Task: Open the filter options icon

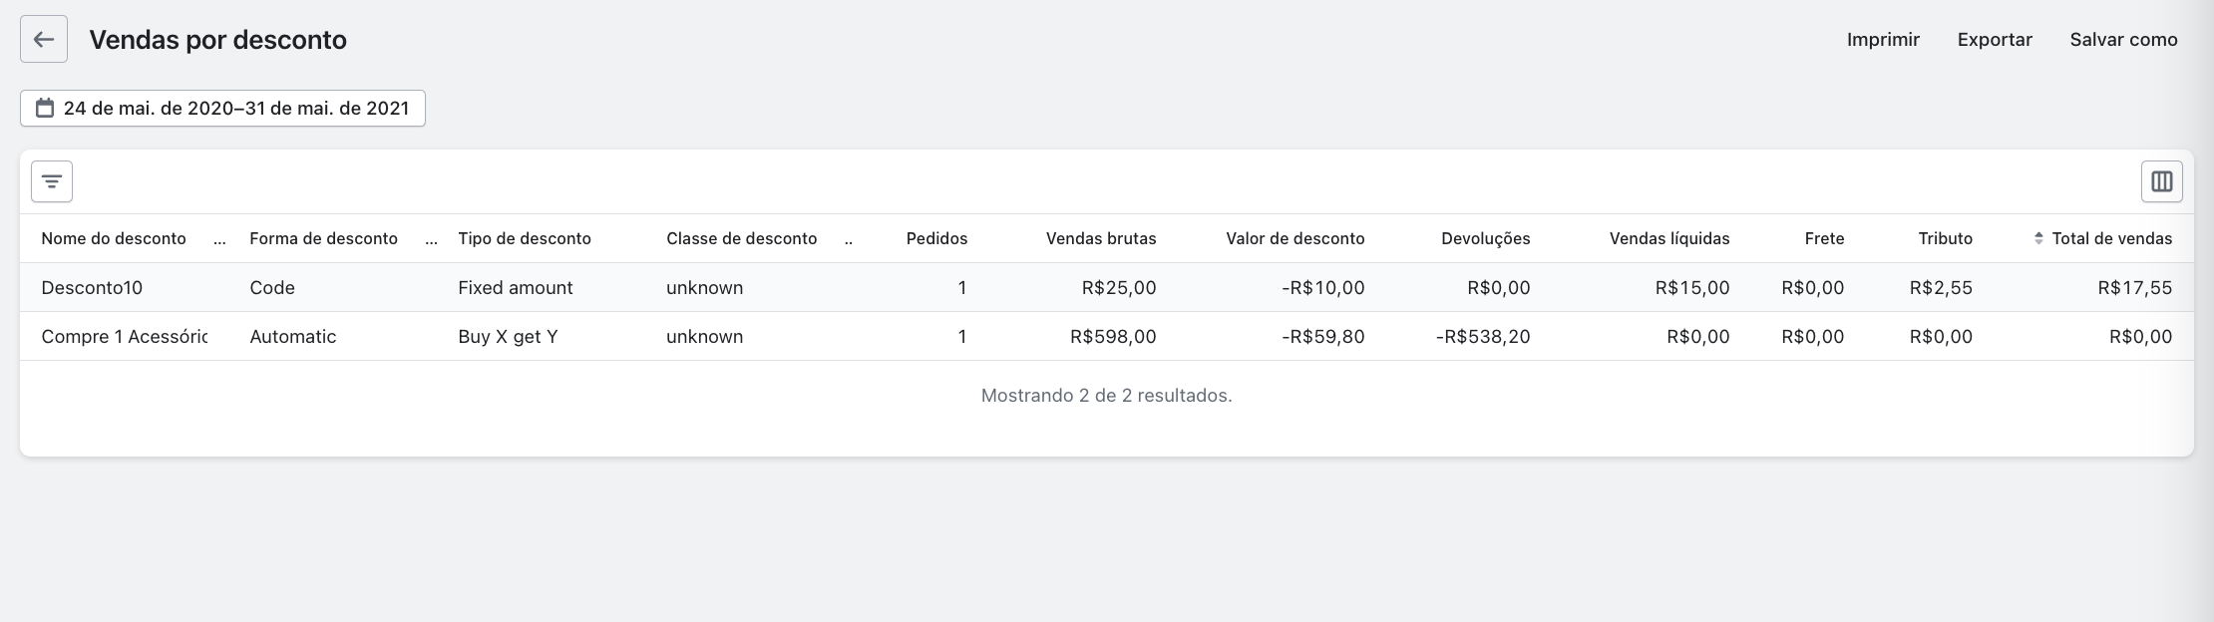Action: pyautogui.click(x=52, y=181)
